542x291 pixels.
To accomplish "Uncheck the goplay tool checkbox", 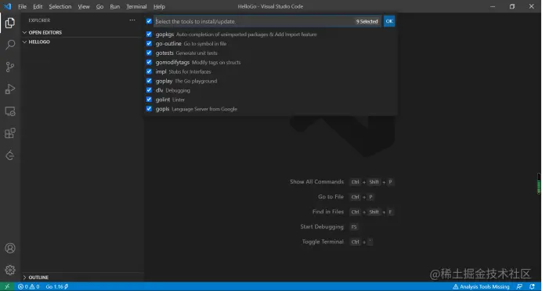I will click(149, 81).
